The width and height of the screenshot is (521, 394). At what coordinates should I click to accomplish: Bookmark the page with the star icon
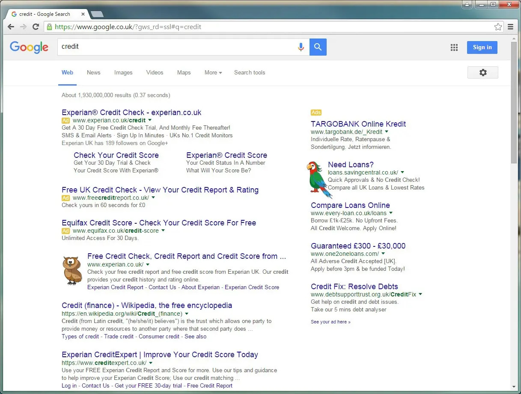tap(498, 27)
